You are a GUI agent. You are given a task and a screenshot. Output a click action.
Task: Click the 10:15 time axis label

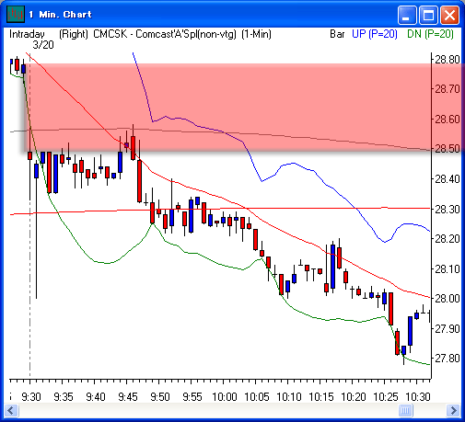pos(321,397)
